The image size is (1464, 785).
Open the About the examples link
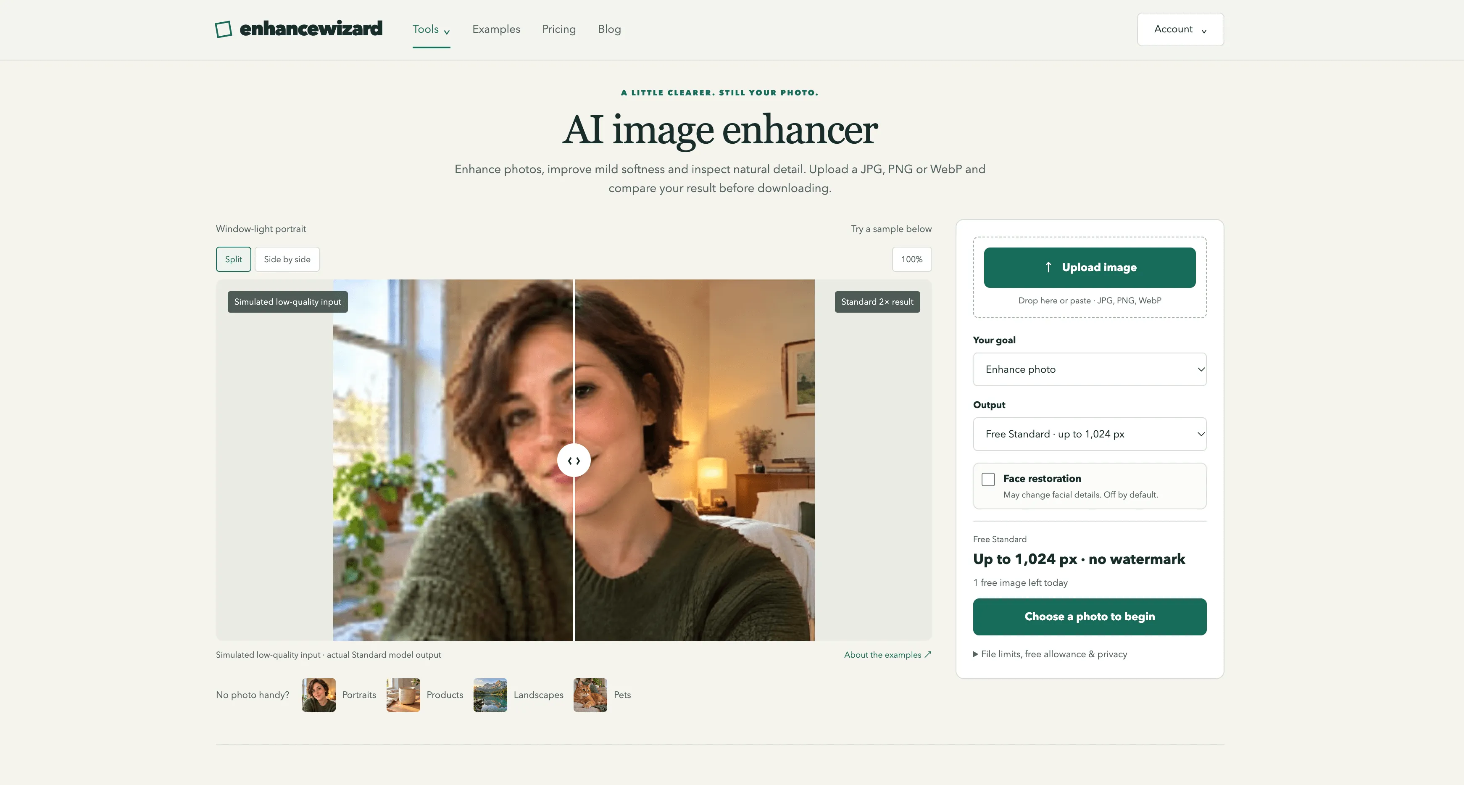[x=887, y=655]
